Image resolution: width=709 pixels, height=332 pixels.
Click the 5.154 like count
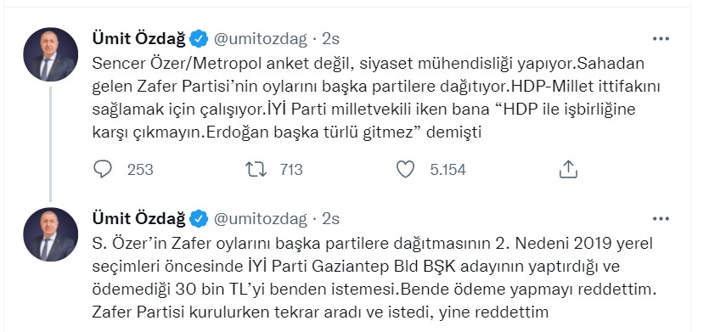[x=447, y=170]
